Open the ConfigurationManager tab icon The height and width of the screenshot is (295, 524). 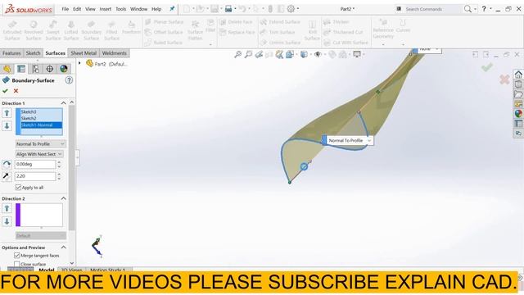point(35,69)
